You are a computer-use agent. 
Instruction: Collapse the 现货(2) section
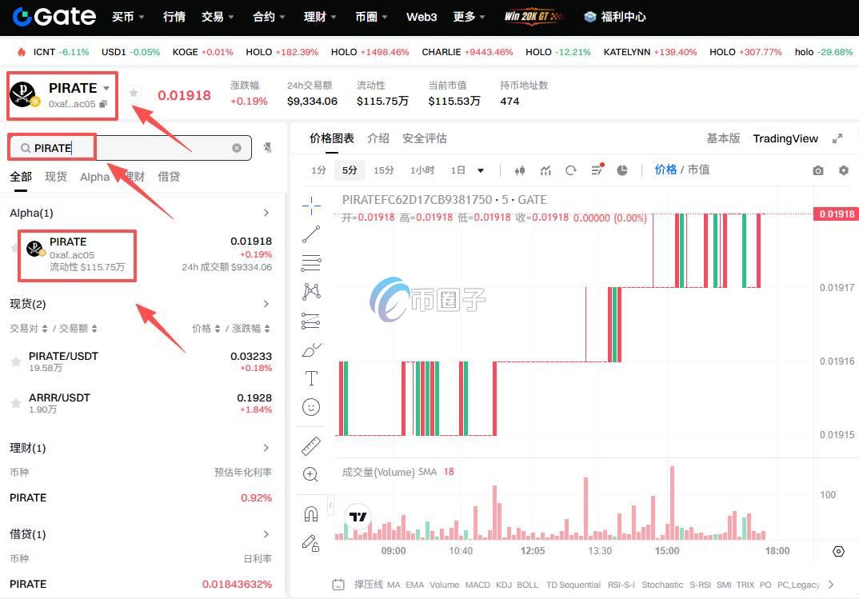click(266, 304)
